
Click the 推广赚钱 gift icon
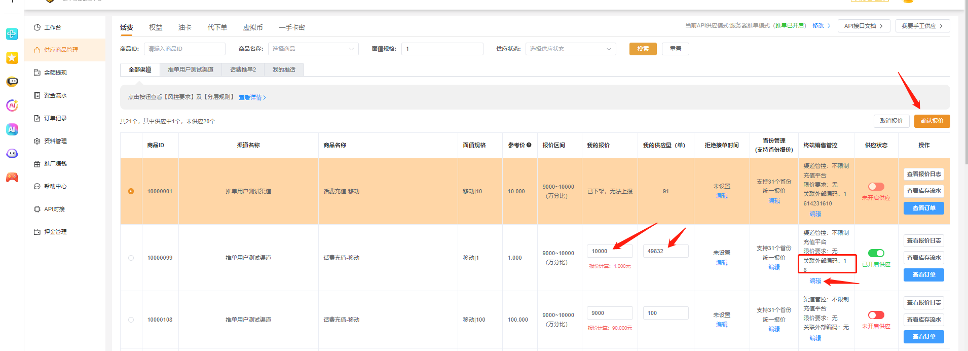point(37,164)
